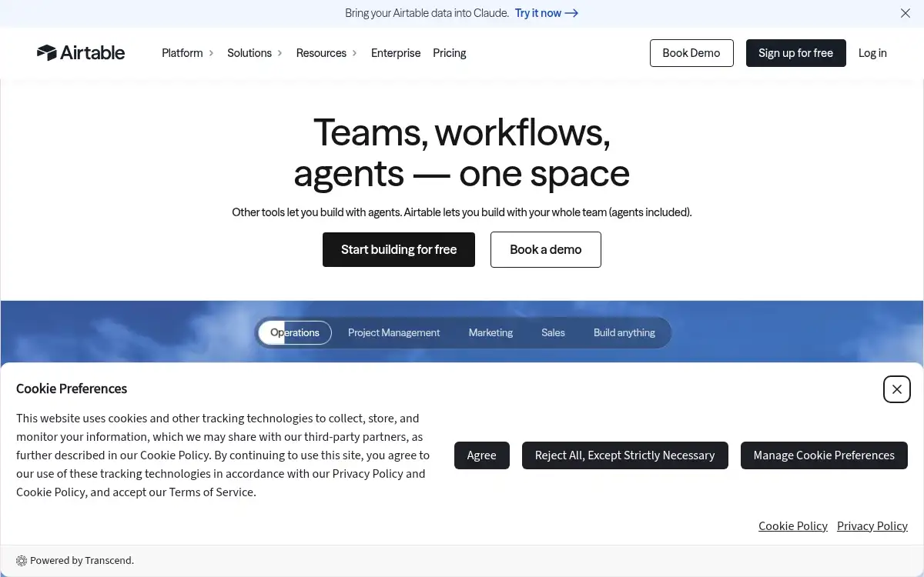The width and height of the screenshot is (924, 577).
Task: Go to the Enterprise page
Action: click(x=396, y=53)
